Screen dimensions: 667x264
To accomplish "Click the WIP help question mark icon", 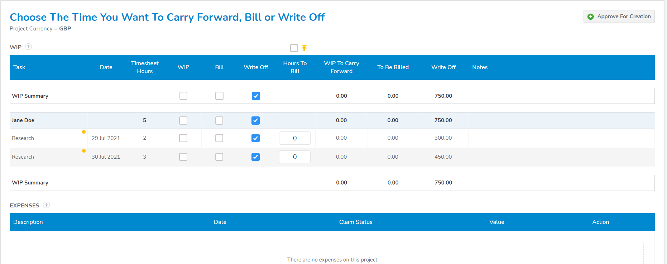I will [29, 47].
